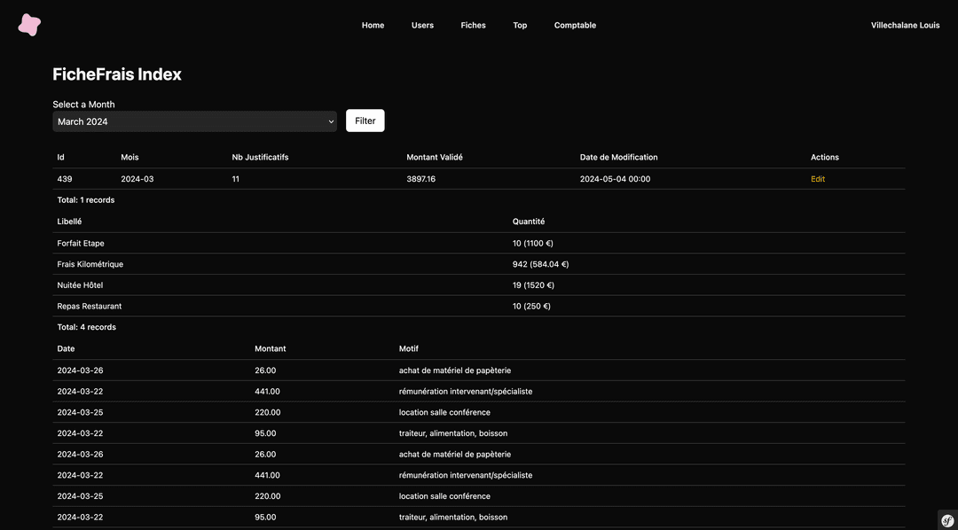Select the Frais Kilométrique row
958x530 pixels.
click(x=90, y=264)
